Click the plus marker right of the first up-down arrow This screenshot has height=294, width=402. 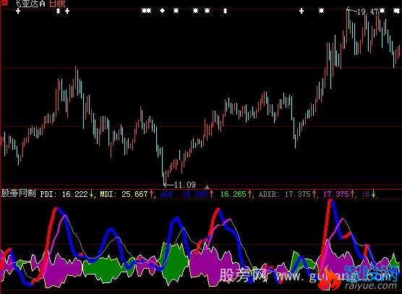coord(67,11)
